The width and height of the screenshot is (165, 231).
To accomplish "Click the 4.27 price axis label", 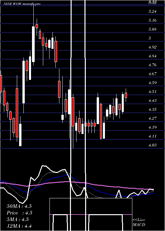I will (x=152, y=118).
